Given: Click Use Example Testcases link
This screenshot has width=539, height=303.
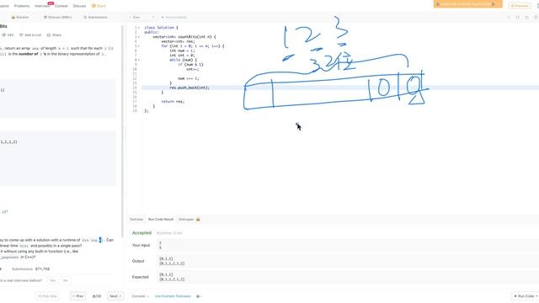Looking at the screenshot, I should tap(173, 295).
